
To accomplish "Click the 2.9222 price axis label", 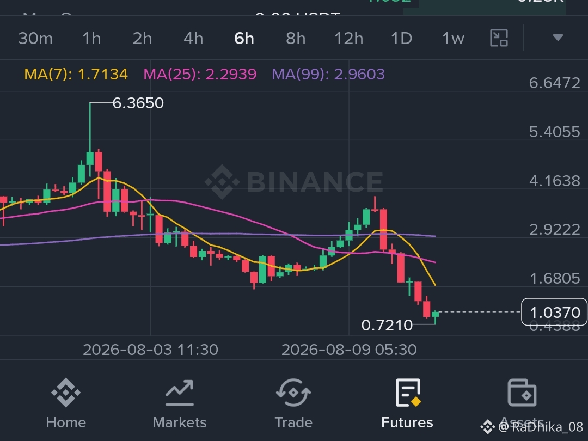I will click(555, 230).
